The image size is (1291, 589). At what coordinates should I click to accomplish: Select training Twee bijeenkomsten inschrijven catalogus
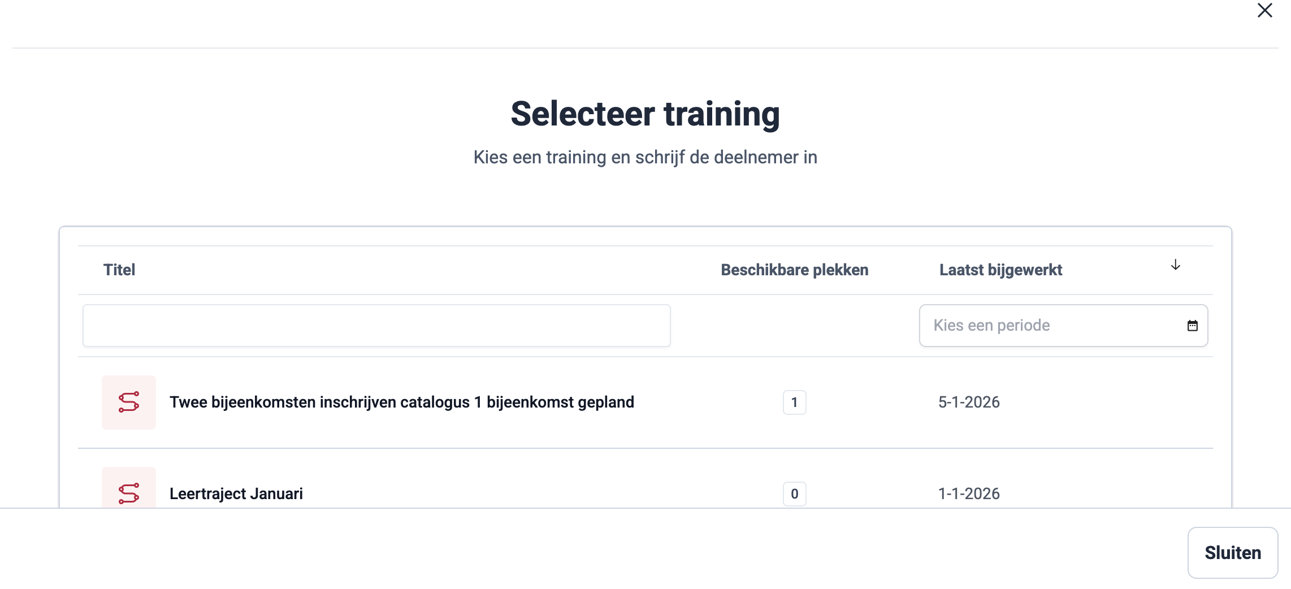click(401, 402)
